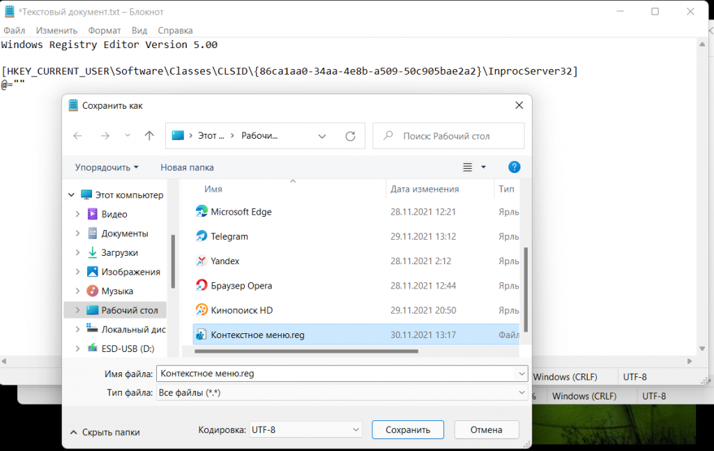Click the Сохранить button

tap(407, 429)
